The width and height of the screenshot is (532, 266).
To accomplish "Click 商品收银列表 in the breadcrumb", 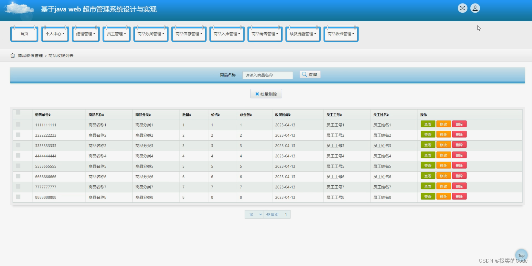I will click(61, 56).
